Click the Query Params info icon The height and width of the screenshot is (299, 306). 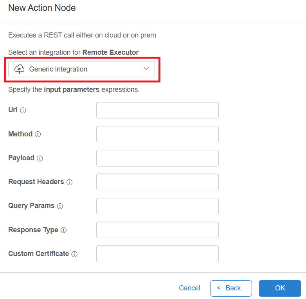tap(60, 206)
